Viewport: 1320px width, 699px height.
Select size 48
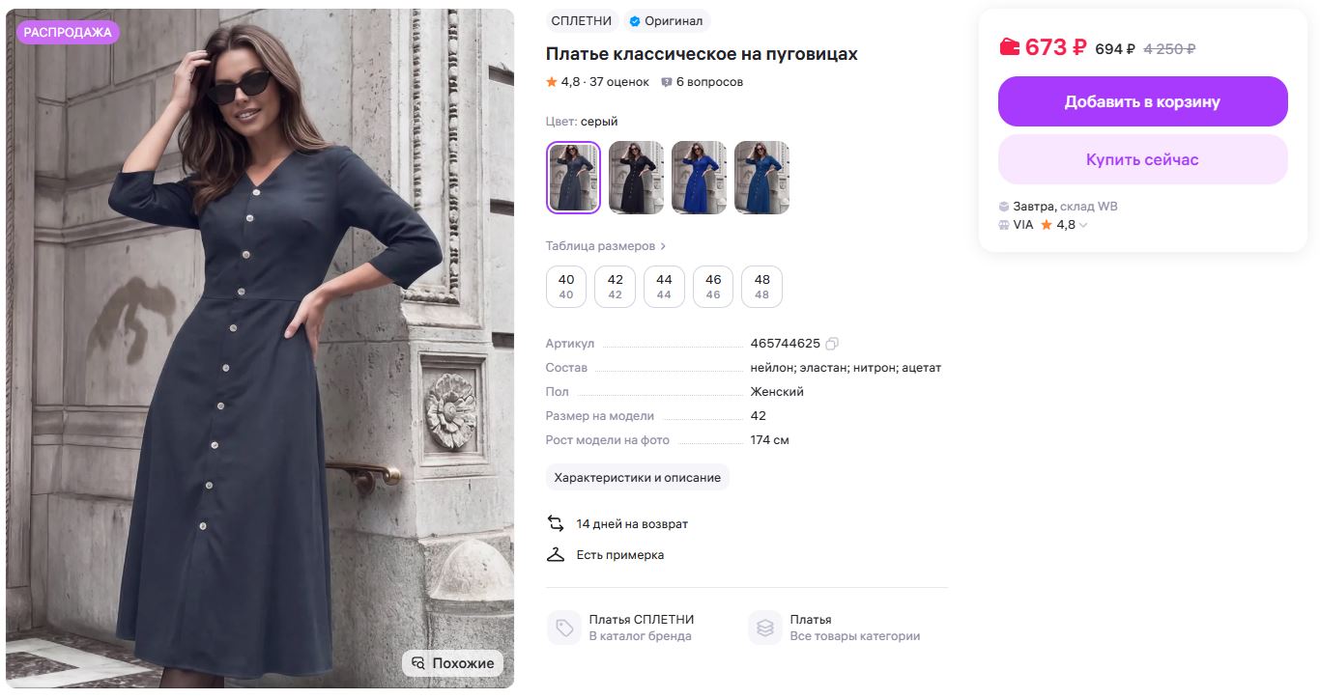(761, 287)
